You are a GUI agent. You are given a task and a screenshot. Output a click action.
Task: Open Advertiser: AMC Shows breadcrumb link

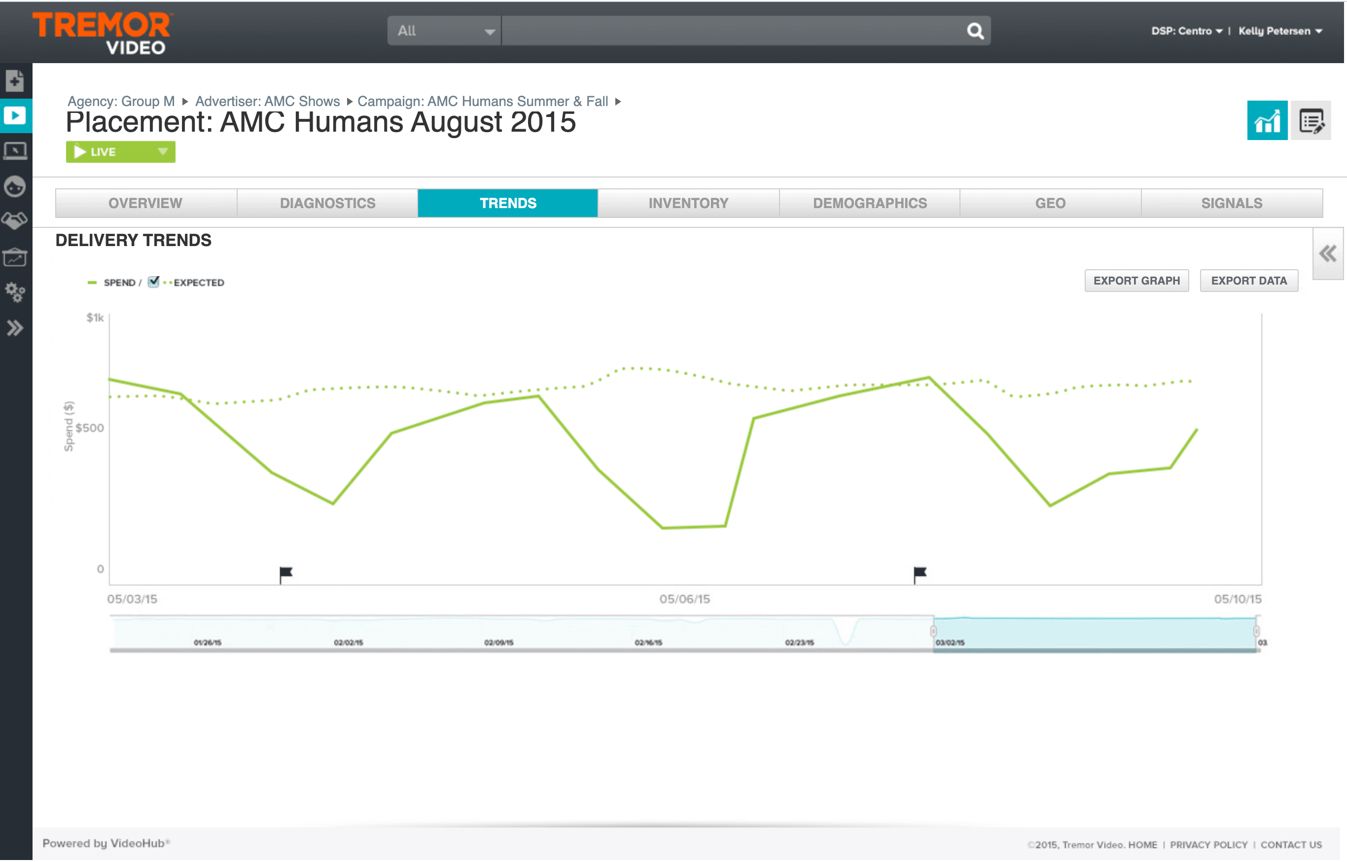pyautogui.click(x=268, y=101)
